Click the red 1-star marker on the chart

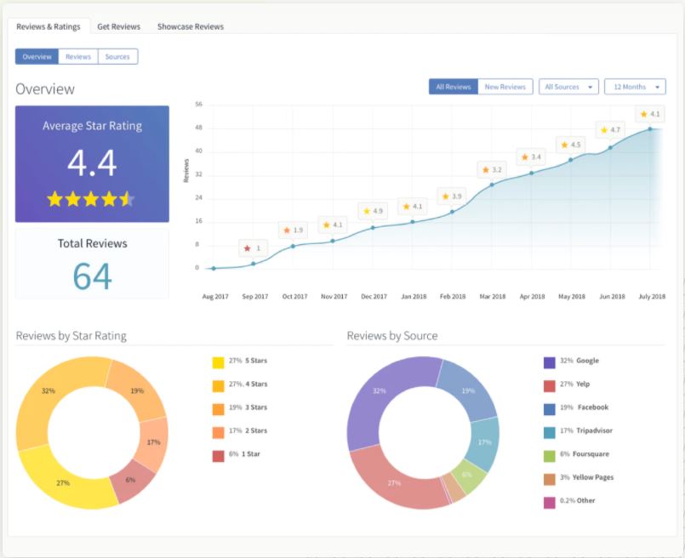251,248
